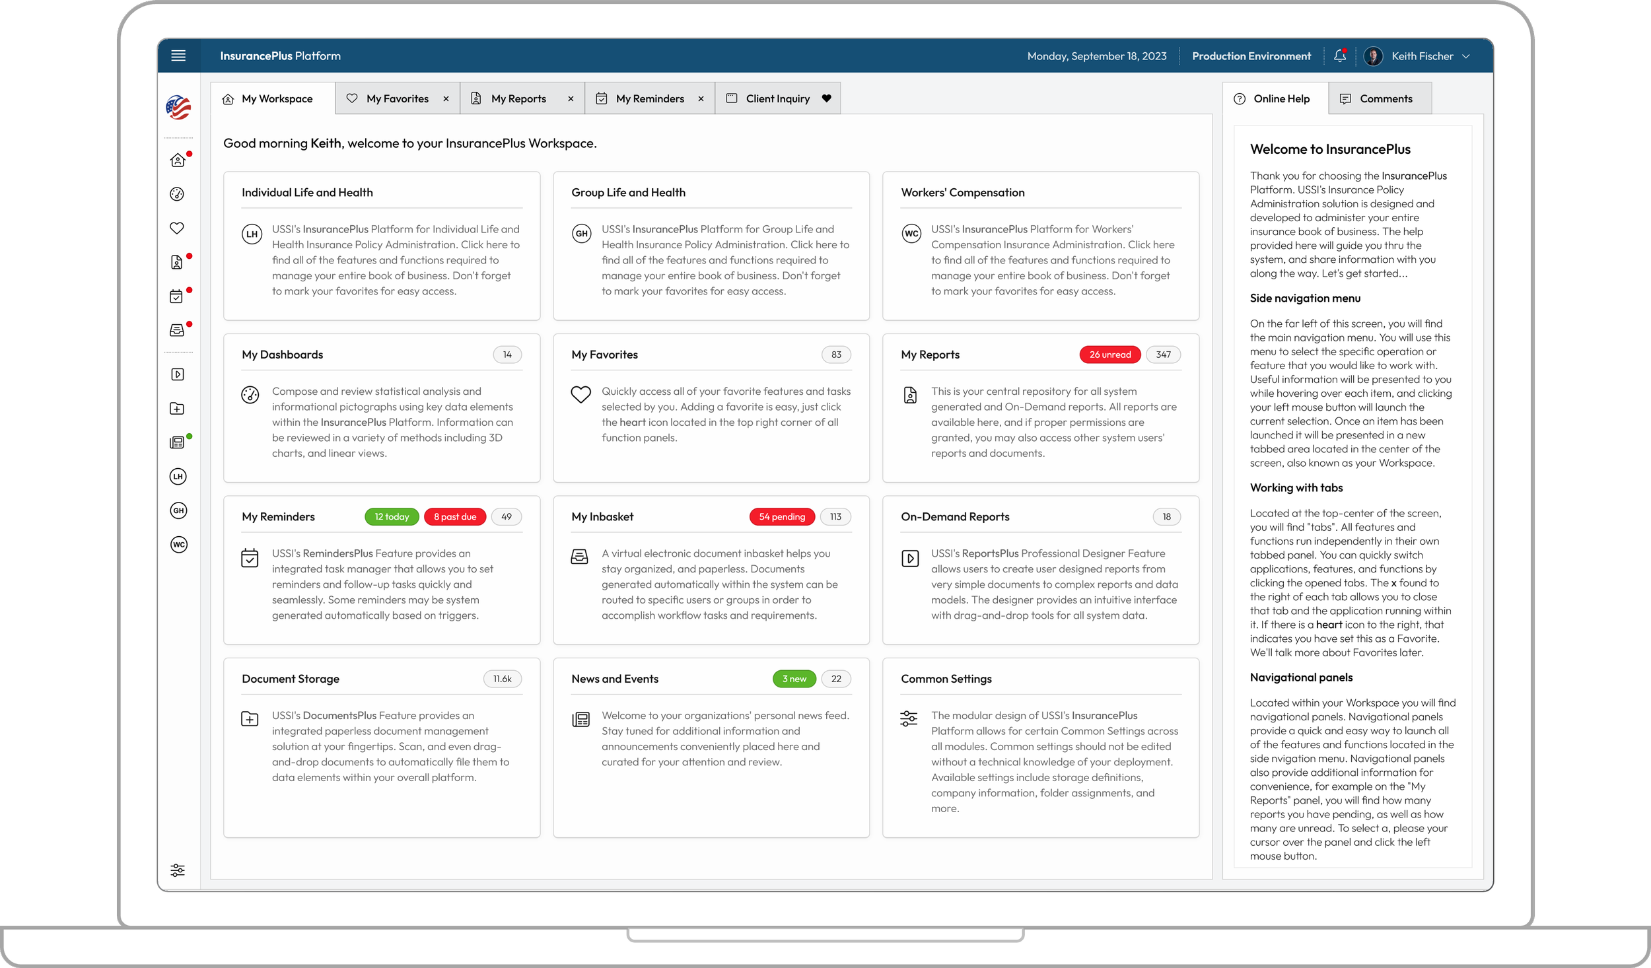Select the My Reports tab

519,98
